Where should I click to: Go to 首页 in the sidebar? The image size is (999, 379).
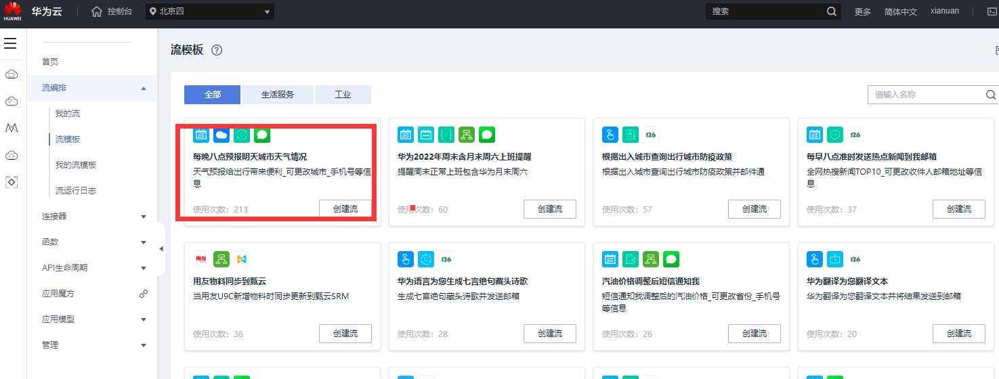tap(50, 62)
